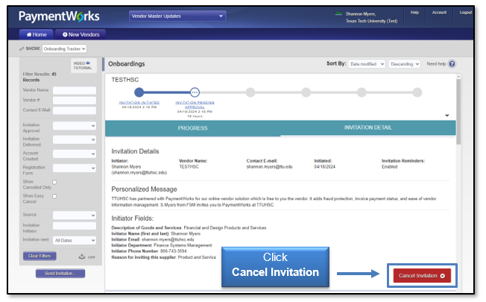Click the filled Invitation Initiated progress node
Image resolution: width=486 pixels, height=302 pixels.
[x=139, y=92]
